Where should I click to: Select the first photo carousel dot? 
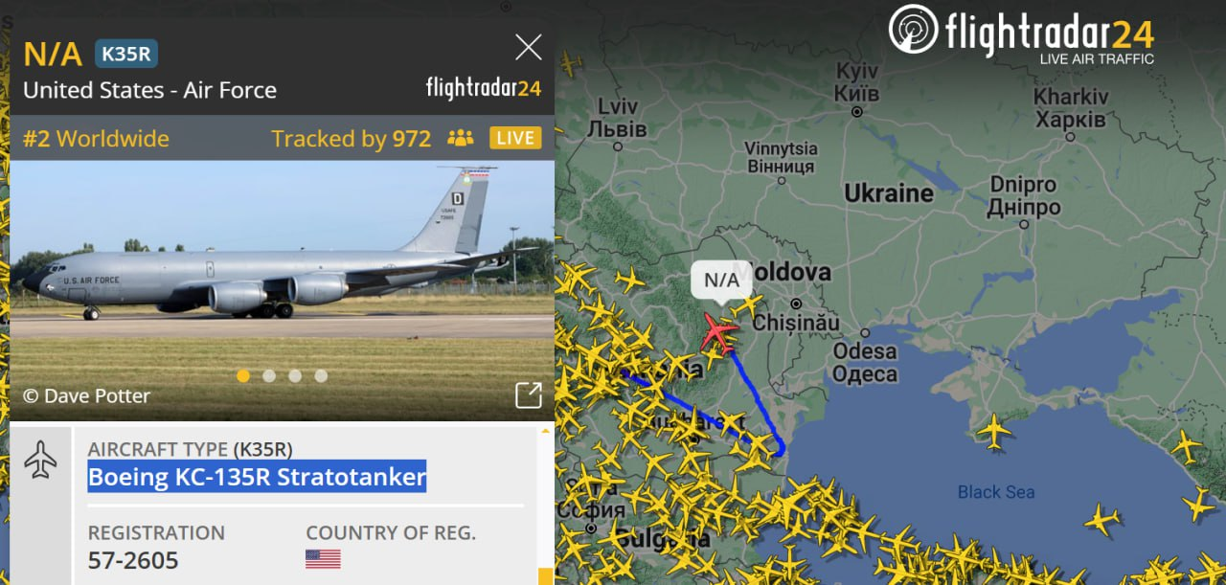(243, 375)
